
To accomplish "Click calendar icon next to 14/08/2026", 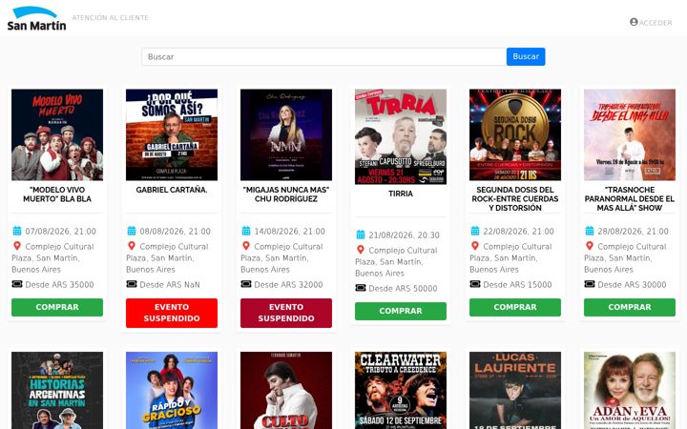I will (246, 231).
